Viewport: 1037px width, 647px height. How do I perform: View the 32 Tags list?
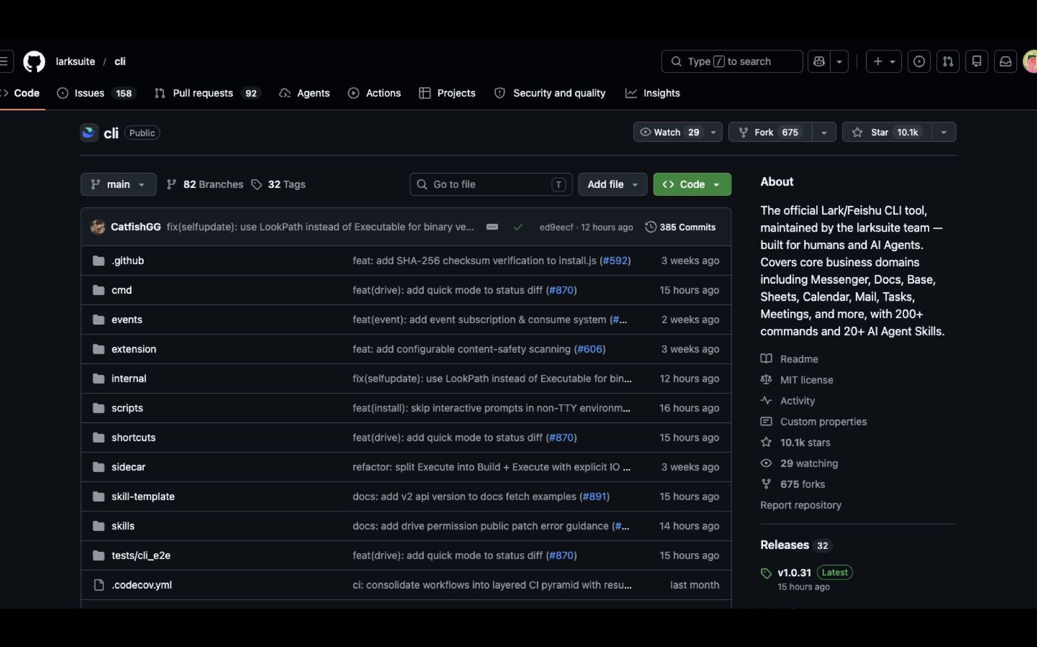[278, 184]
